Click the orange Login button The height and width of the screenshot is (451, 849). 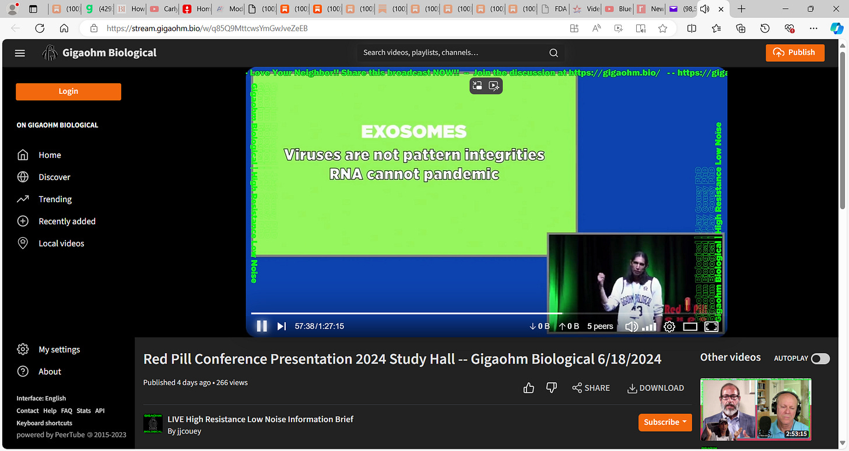pyautogui.click(x=68, y=91)
